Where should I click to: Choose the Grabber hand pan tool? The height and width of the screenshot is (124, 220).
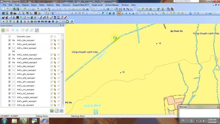(x=159, y=13)
